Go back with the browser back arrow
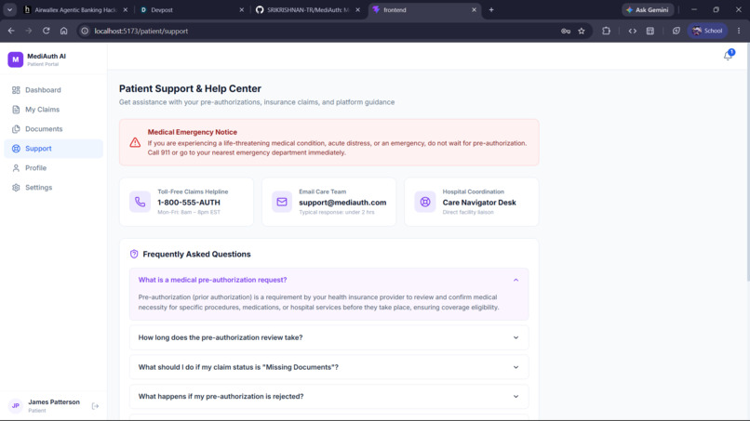 click(11, 31)
